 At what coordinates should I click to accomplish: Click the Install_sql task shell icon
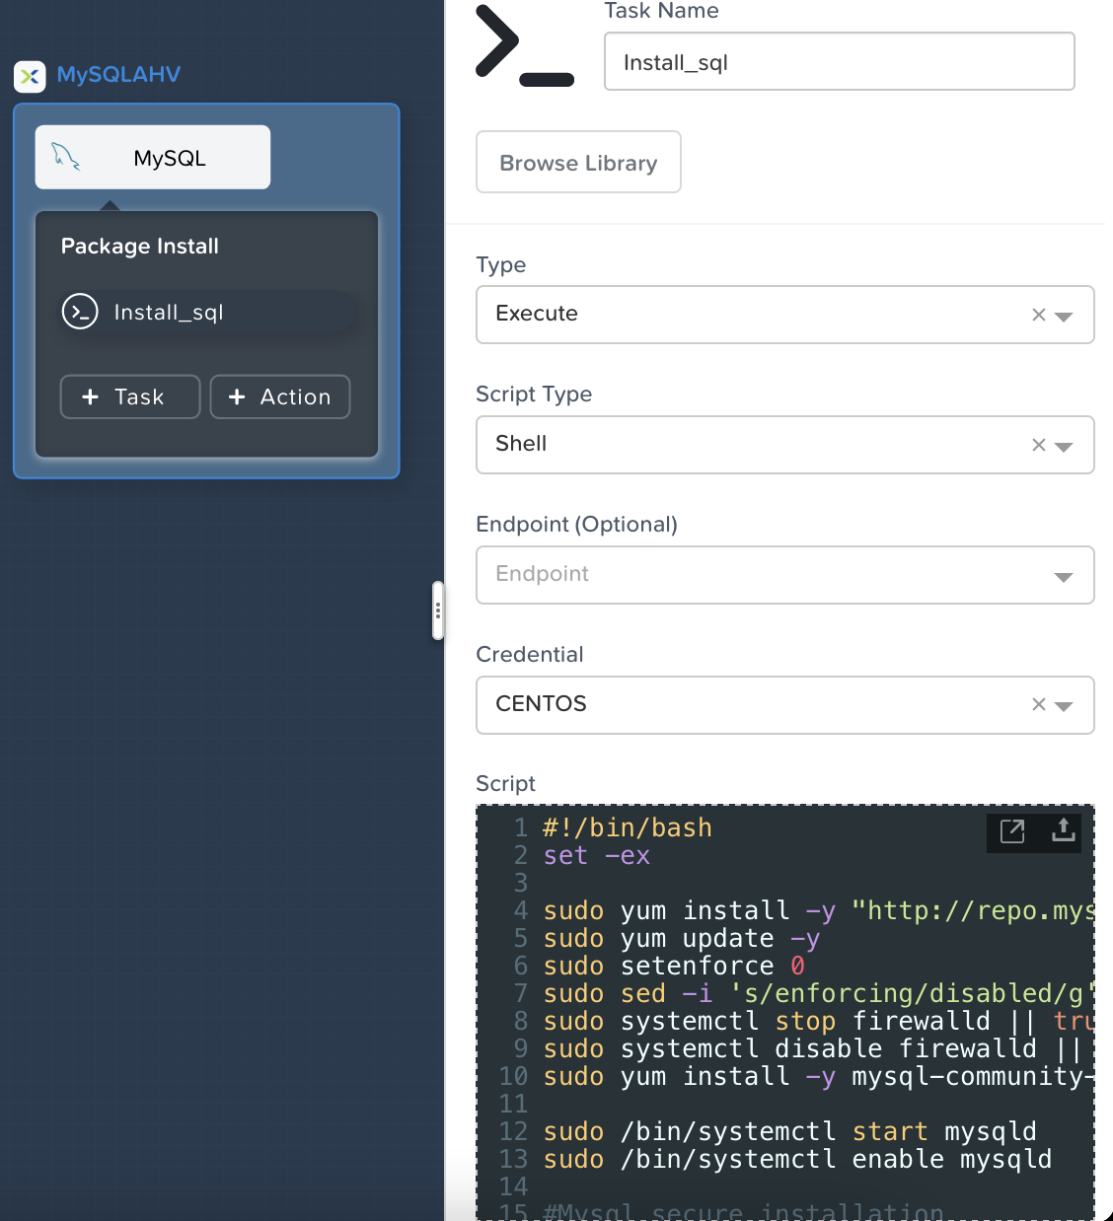80,312
